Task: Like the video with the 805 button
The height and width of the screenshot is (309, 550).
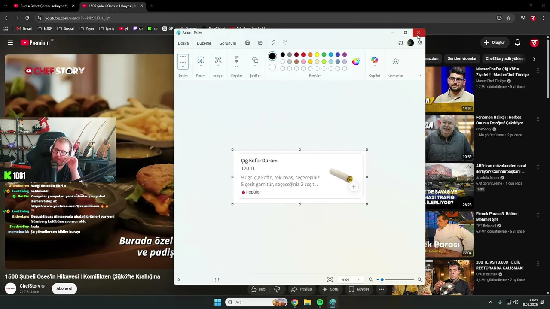Action: [x=258, y=289]
